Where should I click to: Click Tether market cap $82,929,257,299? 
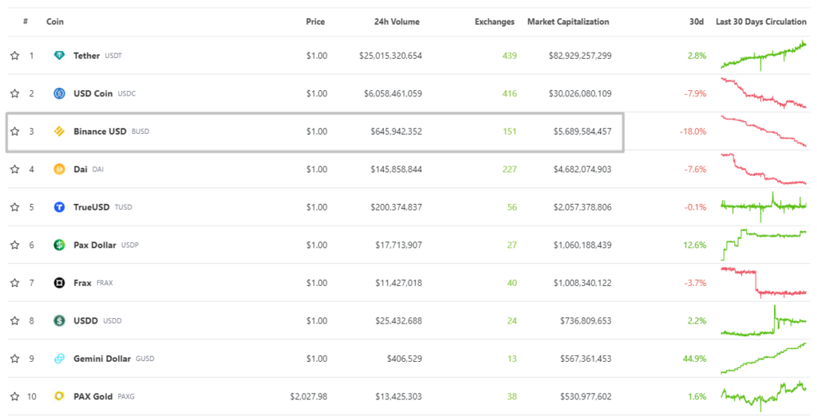(x=580, y=56)
